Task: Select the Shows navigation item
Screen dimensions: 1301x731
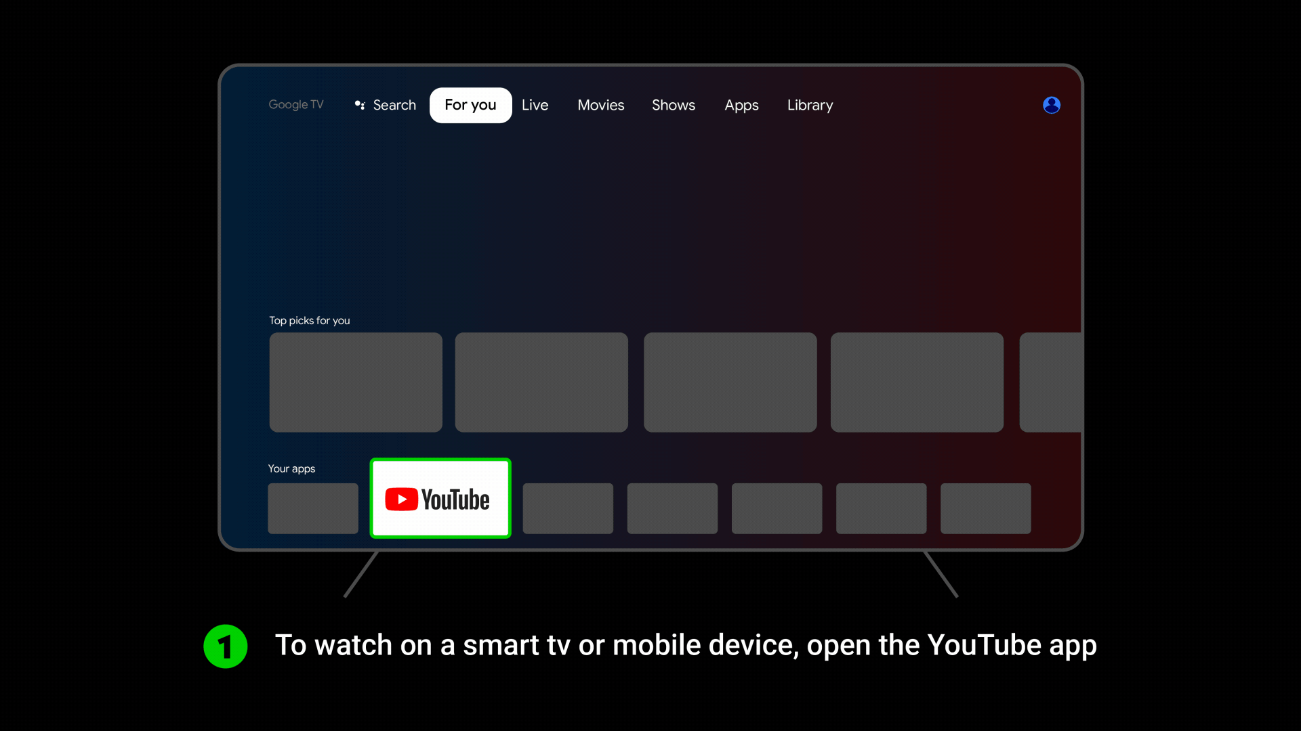Action: coord(674,106)
